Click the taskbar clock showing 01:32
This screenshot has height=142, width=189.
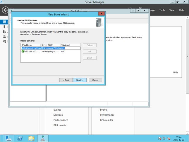click(x=179, y=138)
